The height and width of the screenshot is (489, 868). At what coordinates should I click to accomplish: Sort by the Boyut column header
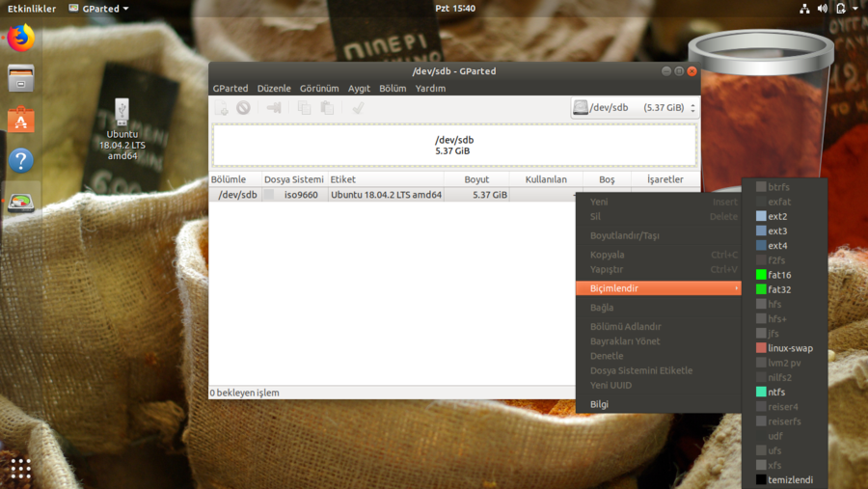(x=476, y=179)
